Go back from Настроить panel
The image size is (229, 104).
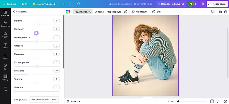pos(13,12)
